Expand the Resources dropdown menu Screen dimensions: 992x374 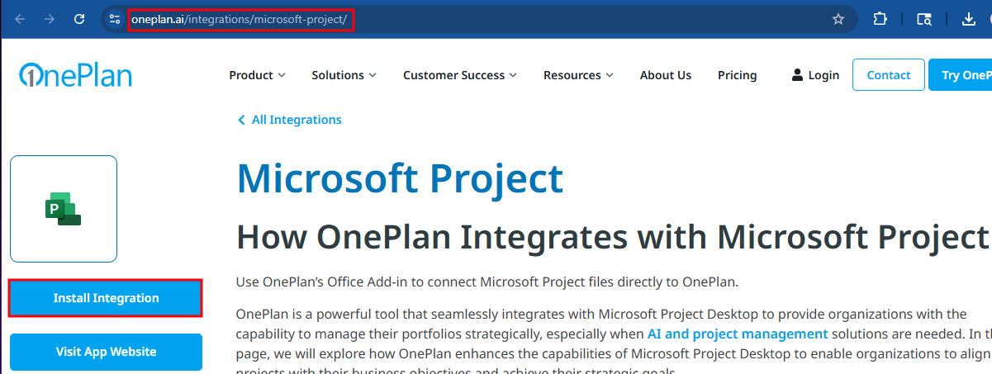tap(578, 75)
